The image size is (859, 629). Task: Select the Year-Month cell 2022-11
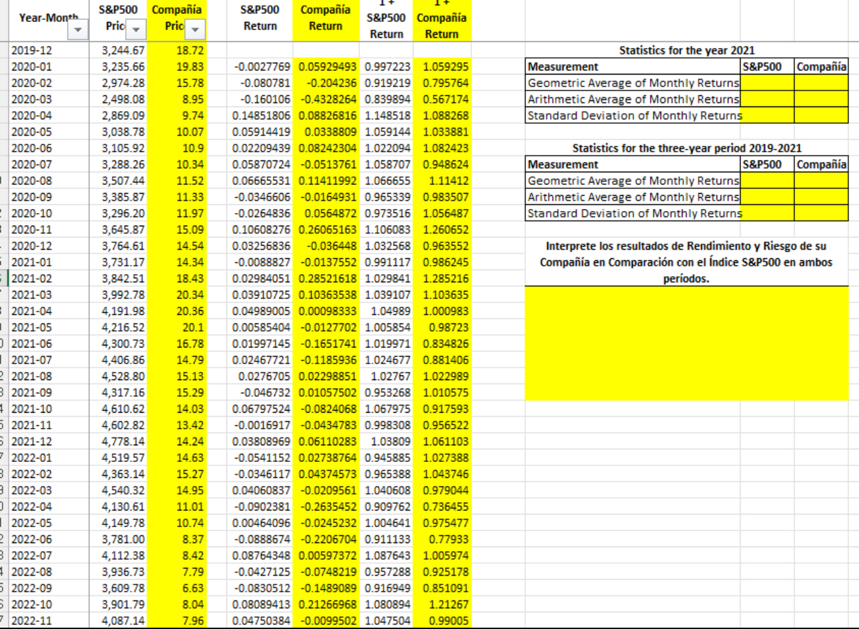point(49,620)
